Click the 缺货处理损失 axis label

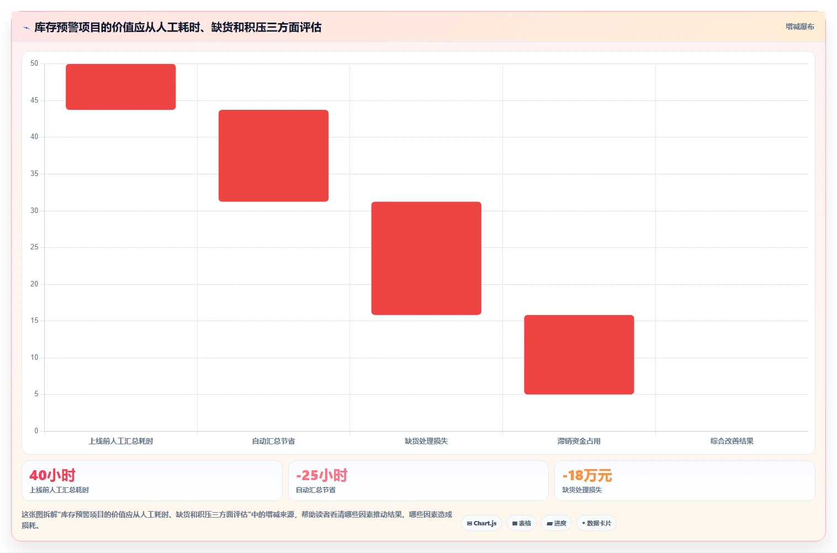click(426, 441)
